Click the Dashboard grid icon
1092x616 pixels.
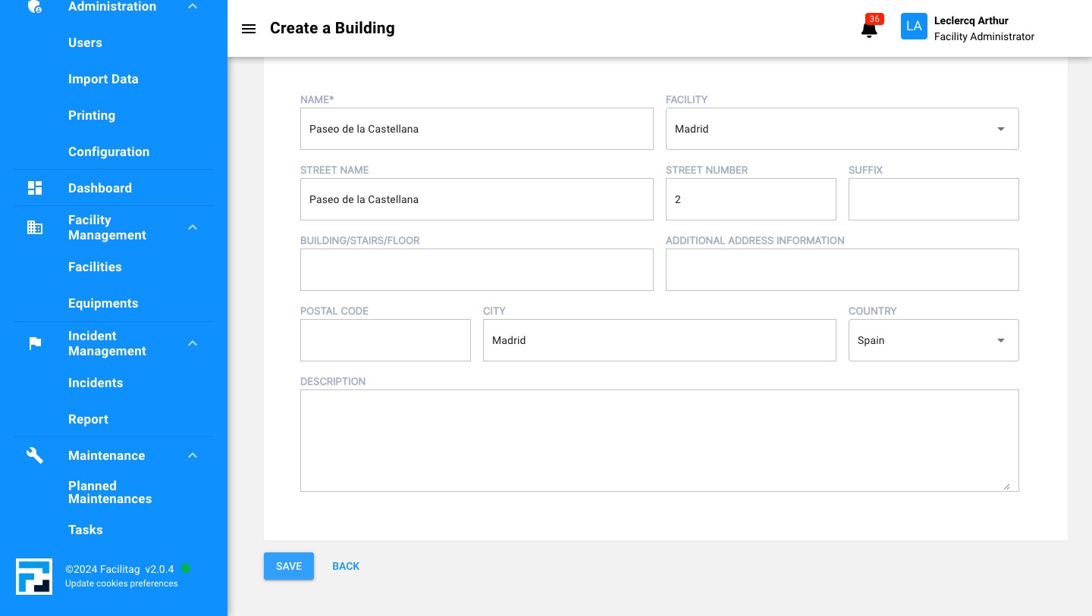pos(35,188)
